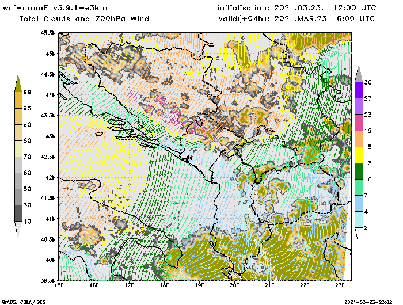
Task: Click the cloud legend swatch between 80 and 90
Action: [x=18, y=132]
